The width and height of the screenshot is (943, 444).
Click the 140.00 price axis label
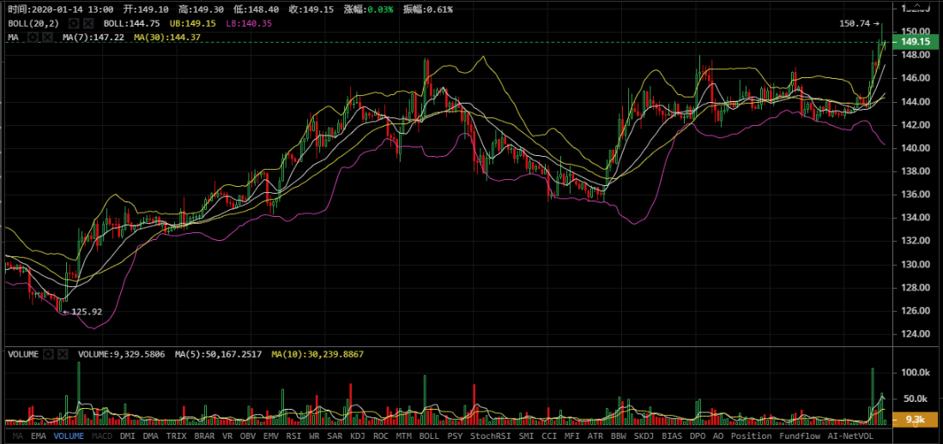[916, 147]
